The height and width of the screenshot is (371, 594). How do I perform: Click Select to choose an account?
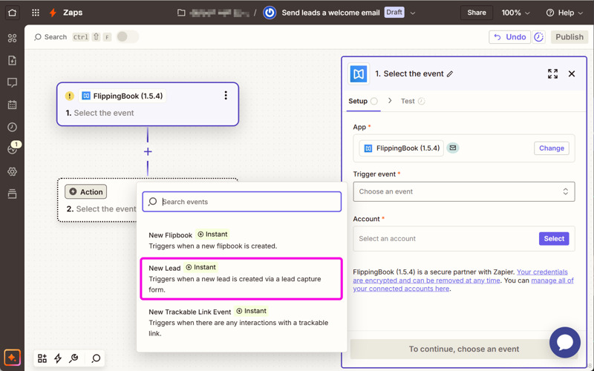(x=554, y=238)
